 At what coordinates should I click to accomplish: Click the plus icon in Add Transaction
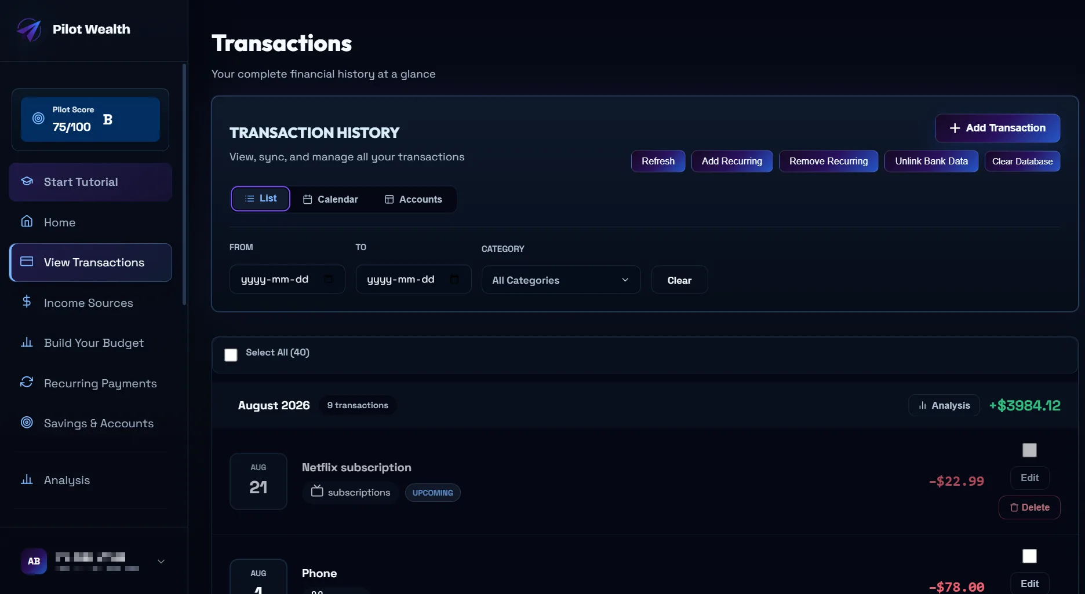[955, 128]
